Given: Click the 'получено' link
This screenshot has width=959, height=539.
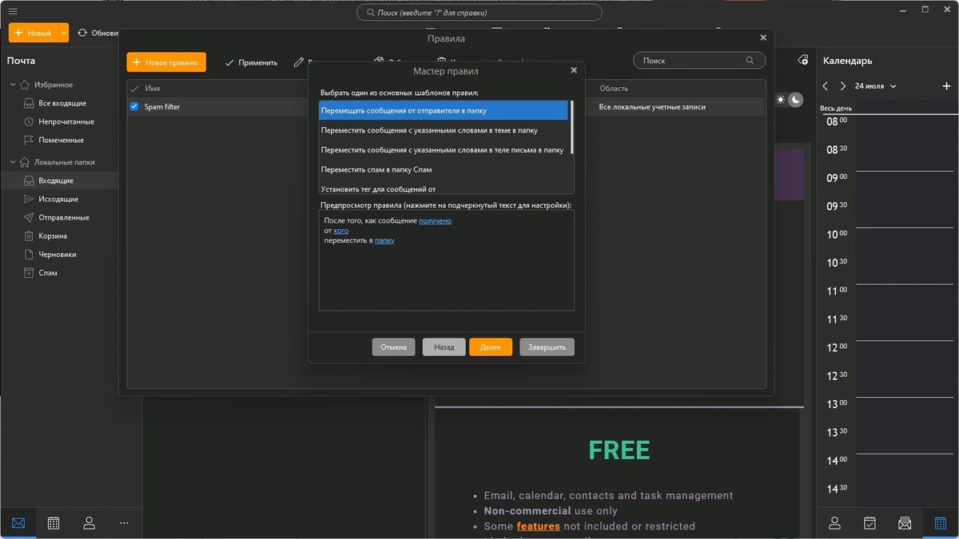Looking at the screenshot, I should pos(435,220).
